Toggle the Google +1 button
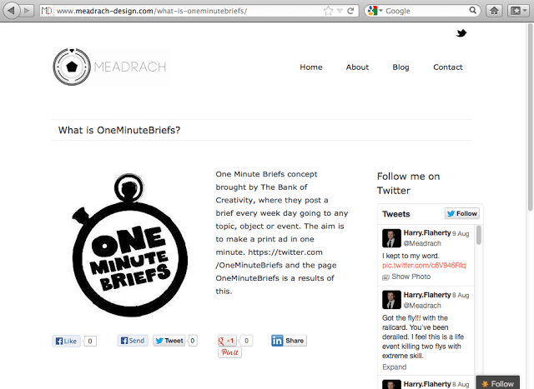The height and width of the screenshot is (389, 534). 228,341
